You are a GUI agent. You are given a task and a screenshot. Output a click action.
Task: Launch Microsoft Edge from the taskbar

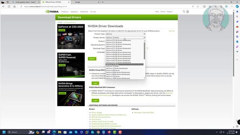click(x=54, y=132)
